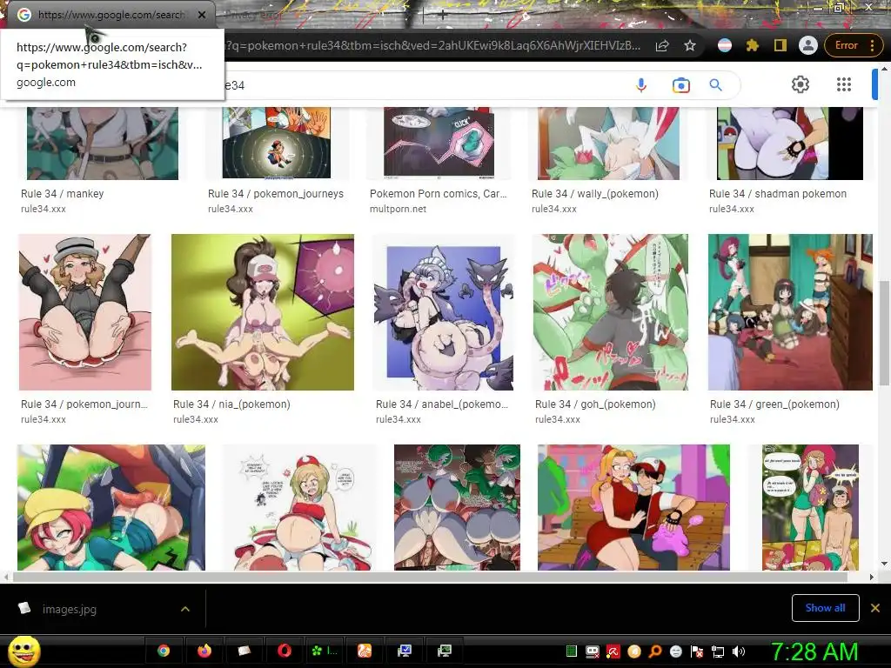The height and width of the screenshot is (668, 891).
Task: Click the share page icon in address bar
Action: (662, 45)
